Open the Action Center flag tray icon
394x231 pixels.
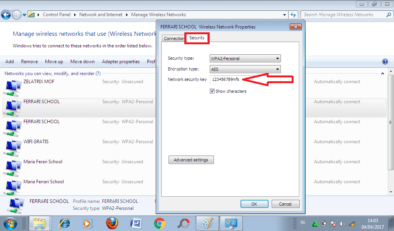click(333, 223)
